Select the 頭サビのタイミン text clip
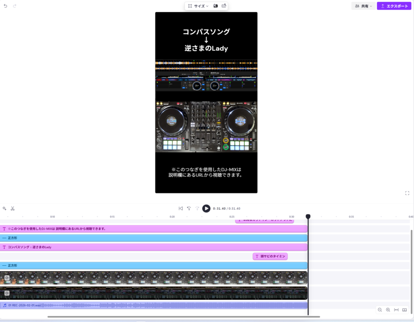The image size is (414, 322). tap(270, 256)
